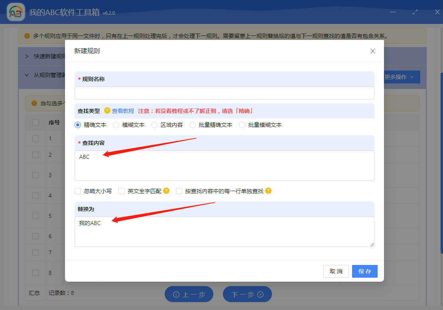The image size is (443, 310).
Task: Choose the 批量模糊文本 radio option
Action: [242, 125]
